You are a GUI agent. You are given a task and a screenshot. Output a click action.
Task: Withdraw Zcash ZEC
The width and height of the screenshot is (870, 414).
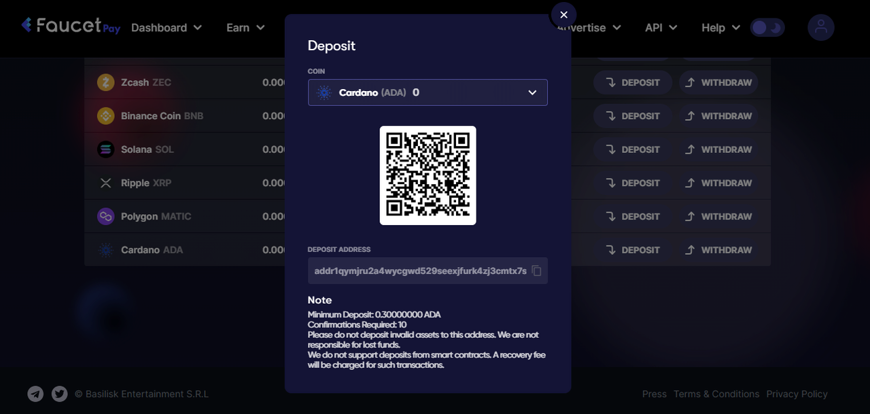718,82
